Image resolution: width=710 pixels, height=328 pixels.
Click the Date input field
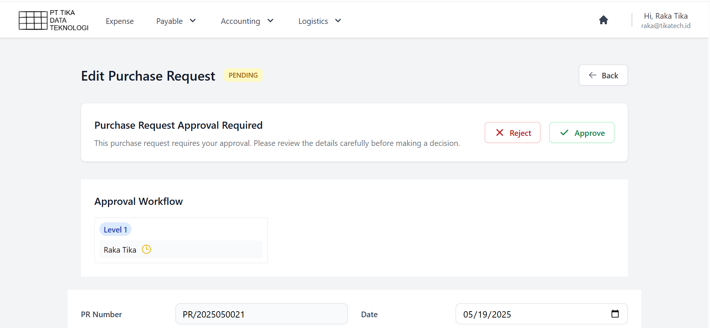(x=530, y=314)
